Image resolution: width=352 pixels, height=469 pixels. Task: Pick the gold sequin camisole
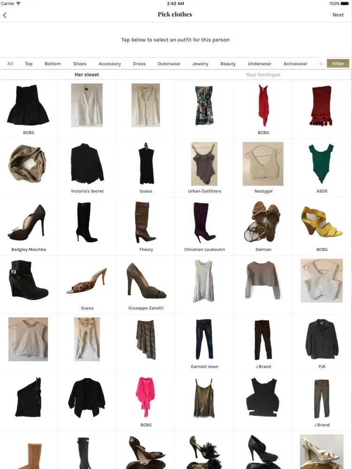(204, 398)
